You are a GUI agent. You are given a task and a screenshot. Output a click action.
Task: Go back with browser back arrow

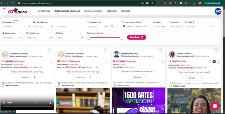(2, 3)
